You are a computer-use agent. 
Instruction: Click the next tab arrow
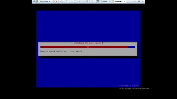tap(132, 1)
